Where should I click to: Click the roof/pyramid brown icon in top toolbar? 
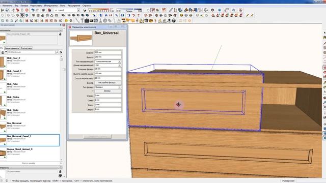coord(186,10)
